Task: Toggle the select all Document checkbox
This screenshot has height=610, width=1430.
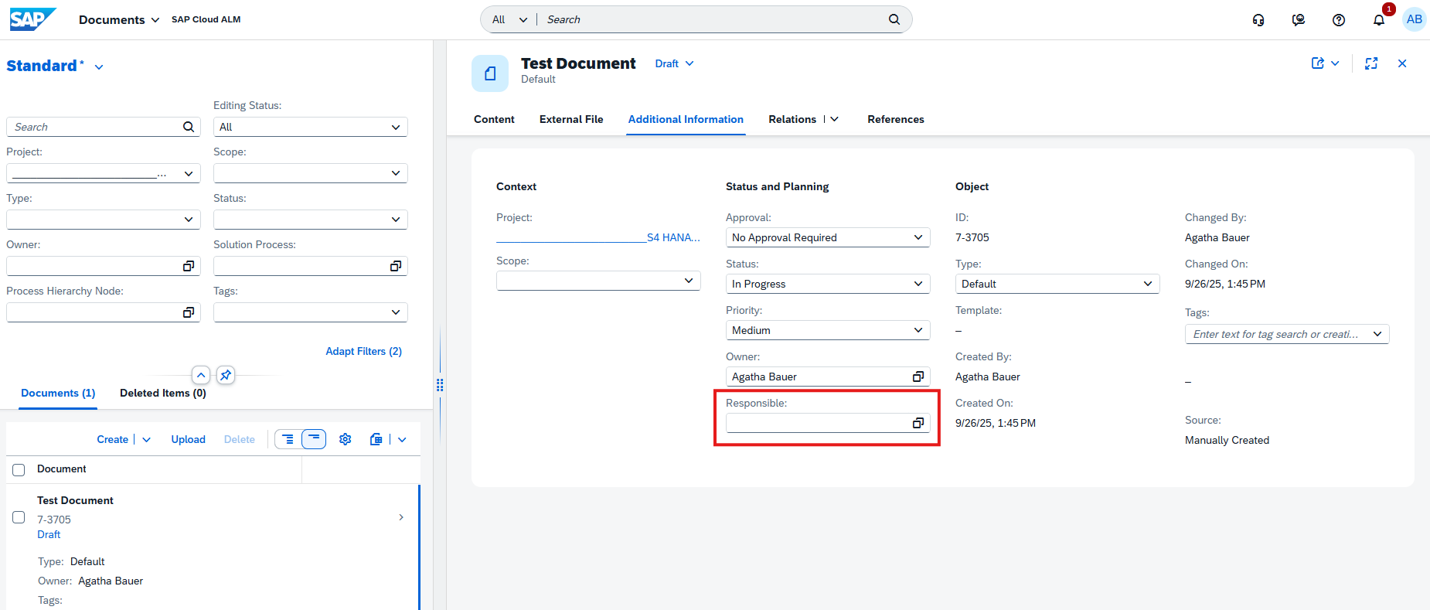Action: click(x=19, y=469)
